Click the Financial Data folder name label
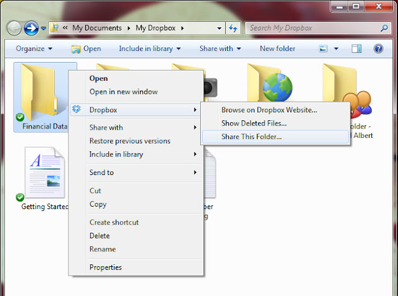The image size is (398, 296). (45, 126)
